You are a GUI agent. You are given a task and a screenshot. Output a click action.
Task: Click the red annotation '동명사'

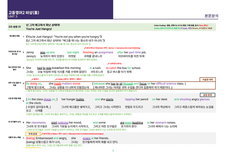(36, 79)
